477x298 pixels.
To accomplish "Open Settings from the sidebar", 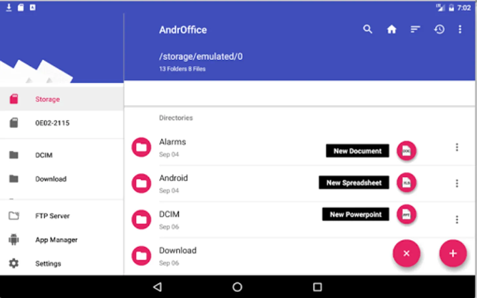I will 62,264.
